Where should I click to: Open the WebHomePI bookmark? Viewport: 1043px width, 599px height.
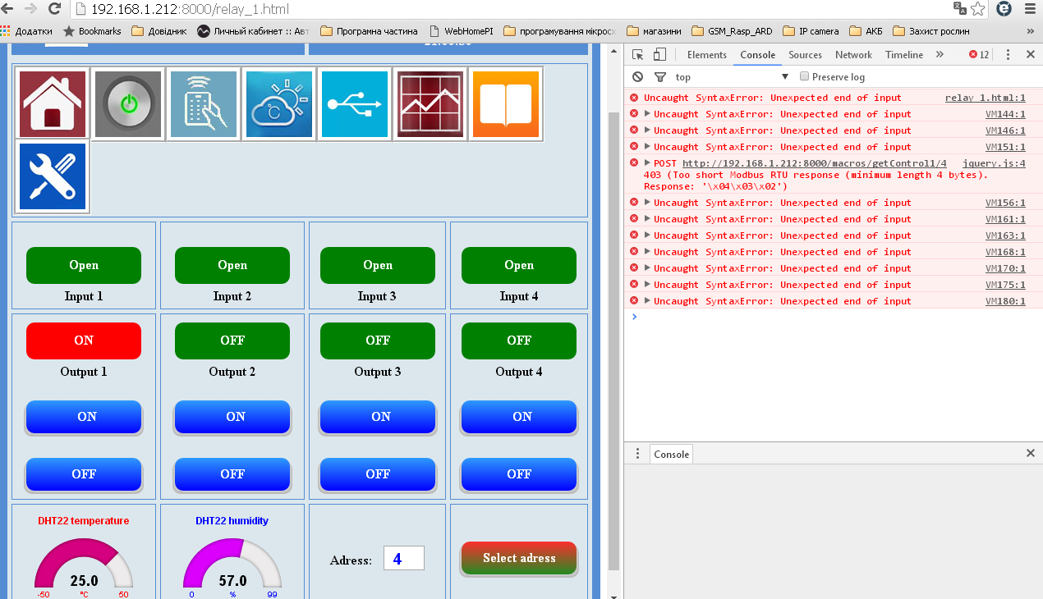[461, 31]
